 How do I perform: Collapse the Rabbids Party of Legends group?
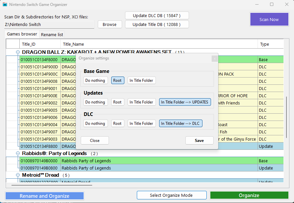[x=18, y=153]
